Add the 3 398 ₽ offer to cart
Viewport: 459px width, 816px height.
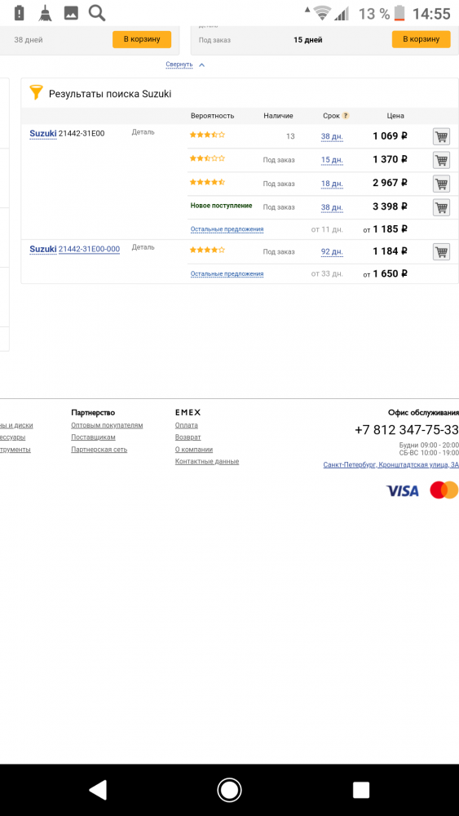coord(441,207)
